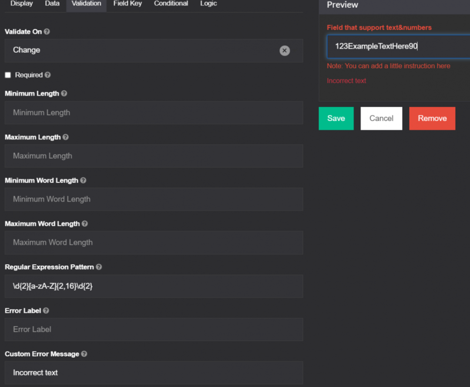Open the Validate On help tooltip icon
Screen dimensions: 470x387
tap(47, 31)
